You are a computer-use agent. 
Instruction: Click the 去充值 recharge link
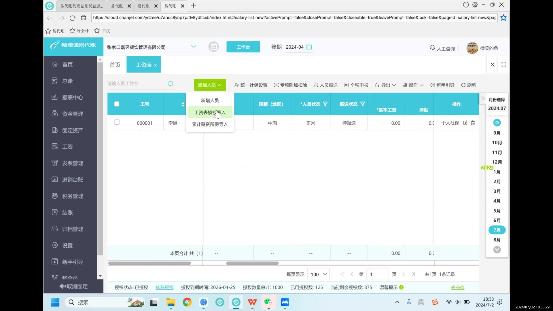pyautogui.click(x=458, y=287)
